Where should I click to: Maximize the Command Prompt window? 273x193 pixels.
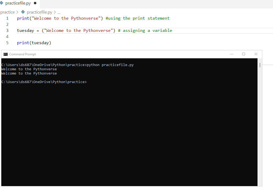click(244, 54)
